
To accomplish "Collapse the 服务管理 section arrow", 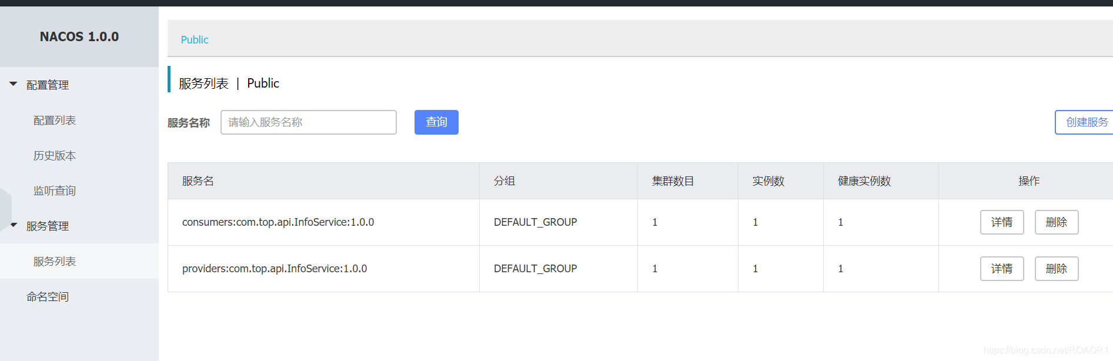I will point(14,225).
